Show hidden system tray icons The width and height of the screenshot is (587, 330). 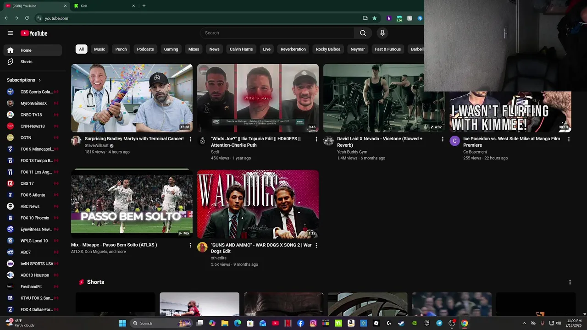[x=524, y=323]
